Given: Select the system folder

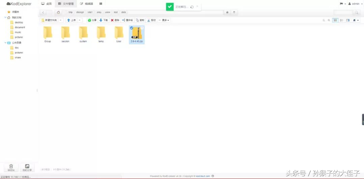Looking at the screenshot, I should 83,35.
